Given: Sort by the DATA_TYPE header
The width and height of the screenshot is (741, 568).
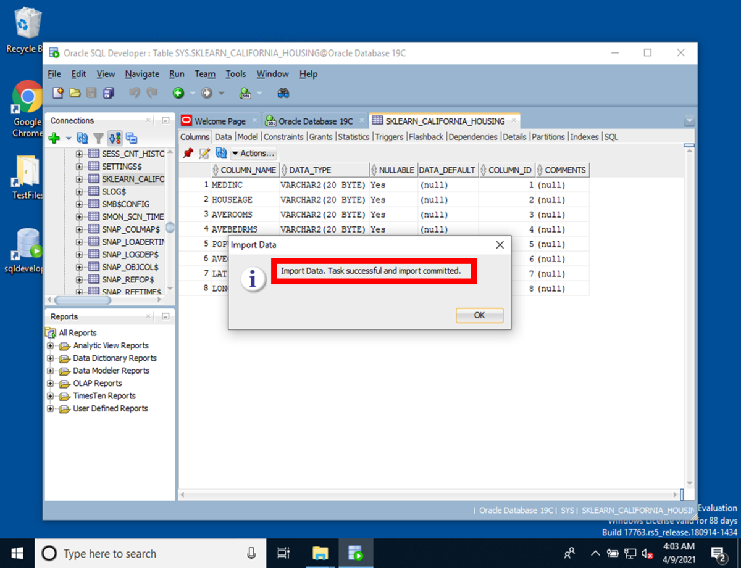Looking at the screenshot, I should pos(325,170).
